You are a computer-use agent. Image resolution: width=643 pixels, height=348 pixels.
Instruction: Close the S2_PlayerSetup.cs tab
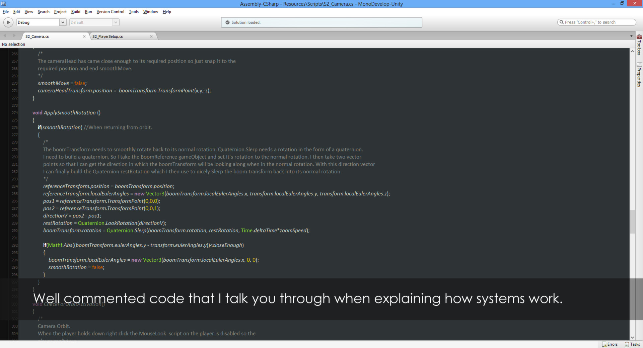pyautogui.click(x=151, y=36)
